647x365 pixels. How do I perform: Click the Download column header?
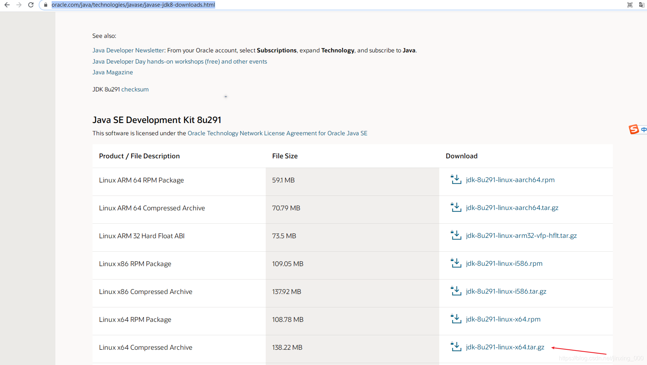click(x=462, y=156)
